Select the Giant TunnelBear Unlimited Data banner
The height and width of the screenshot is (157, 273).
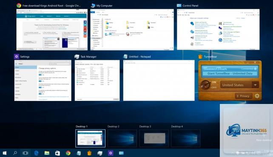[230, 73]
